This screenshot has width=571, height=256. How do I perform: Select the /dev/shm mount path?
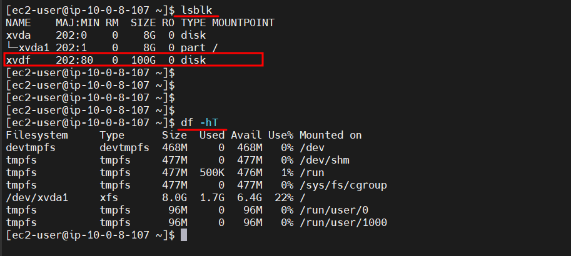325,160
